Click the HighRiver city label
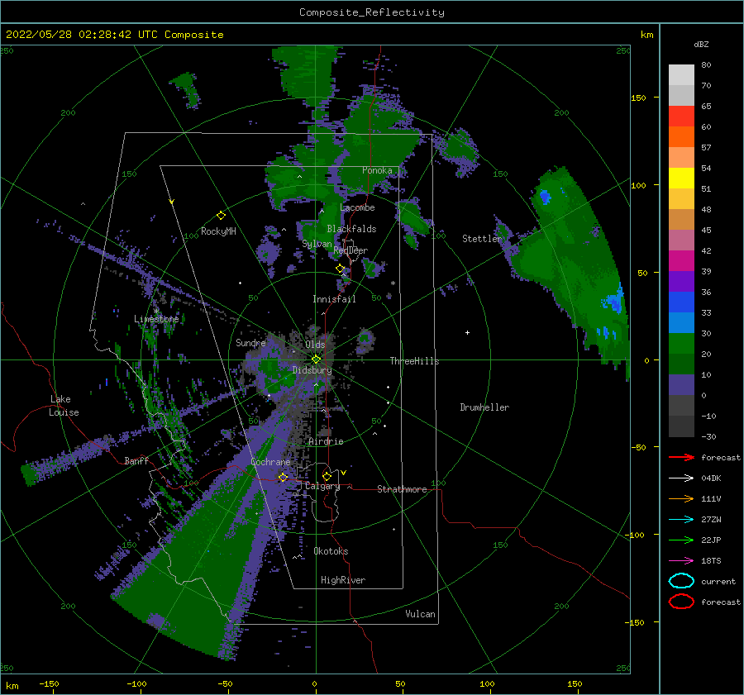Viewport: 744px width, 695px height. coord(343,580)
